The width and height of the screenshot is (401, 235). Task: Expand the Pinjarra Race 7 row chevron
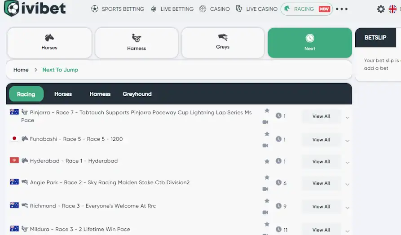[347, 118]
